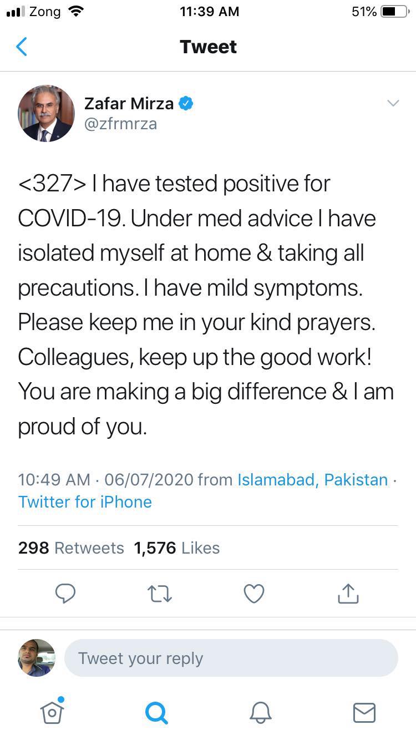Open the Search tab
Screen dimensions: 416x740
tap(156, 712)
